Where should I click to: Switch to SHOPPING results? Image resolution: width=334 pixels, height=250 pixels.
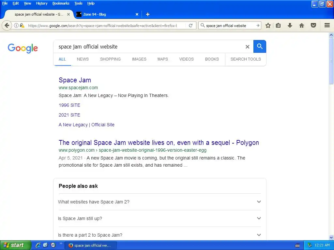click(x=110, y=59)
